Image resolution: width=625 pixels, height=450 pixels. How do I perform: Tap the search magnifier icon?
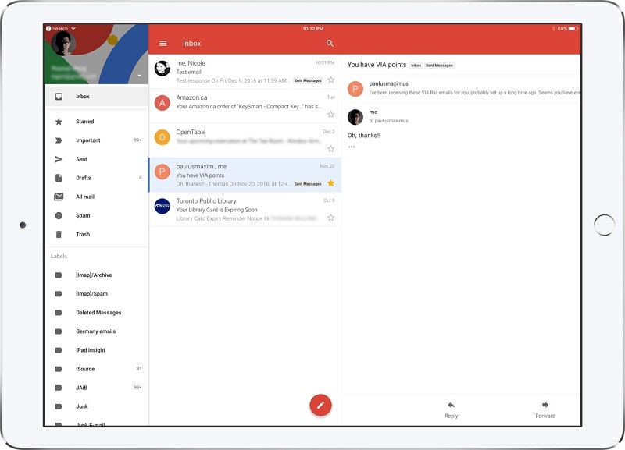pos(330,44)
